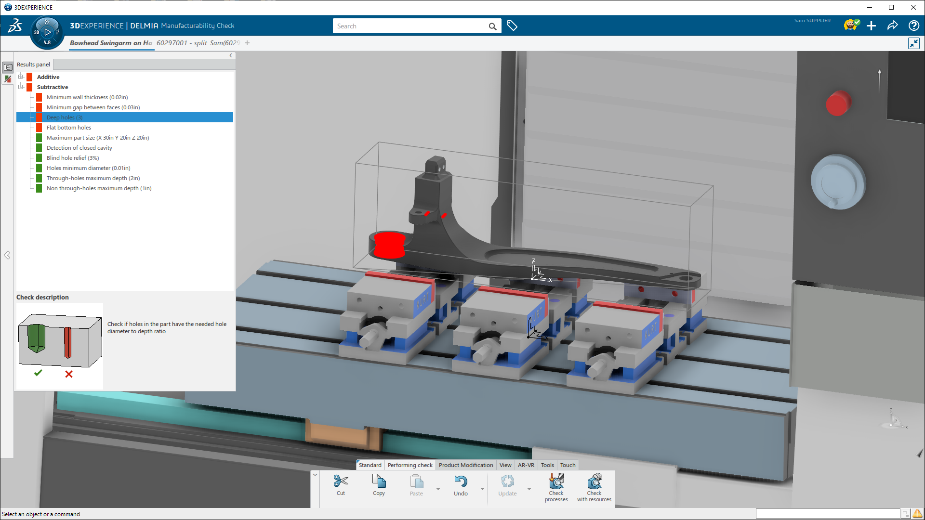Toggle fullscreen collapse icon in viewport corner

pos(913,43)
